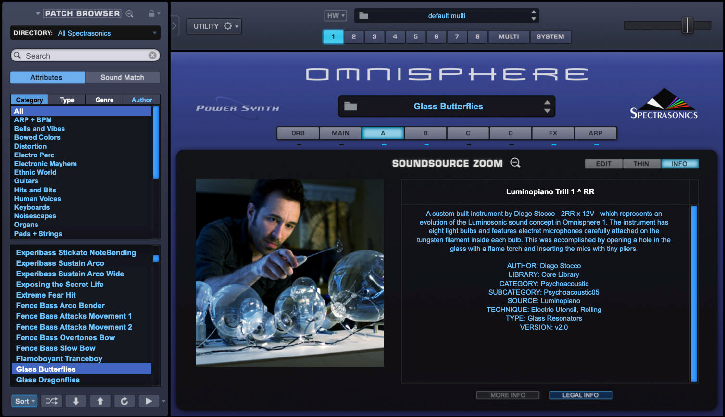Toggle the Patch Browser lock icon
725x417 pixels.
151,13
